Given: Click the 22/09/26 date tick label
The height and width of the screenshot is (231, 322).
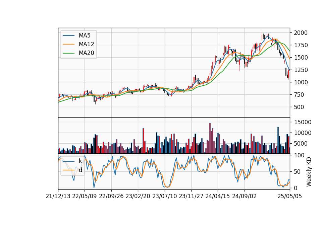Looking at the screenshot, I should (x=111, y=196).
